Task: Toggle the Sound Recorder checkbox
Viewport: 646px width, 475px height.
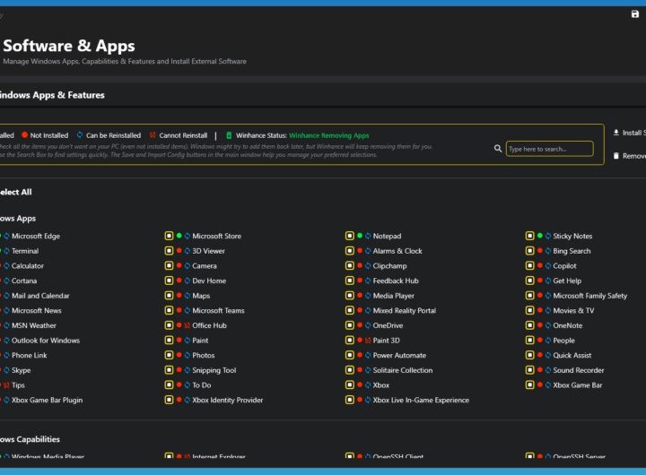Action: [530, 370]
